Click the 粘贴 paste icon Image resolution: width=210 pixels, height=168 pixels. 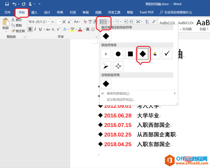pos(6,22)
